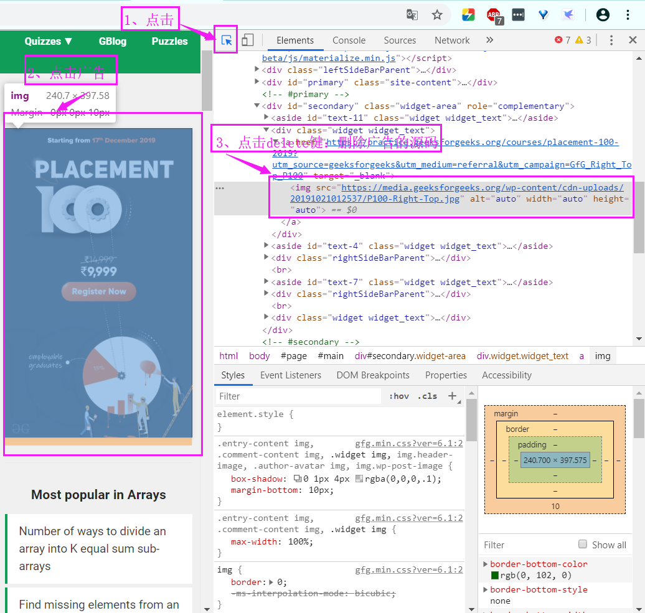Activate the inspect element picker tool
The width and height of the screenshot is (645, 613).
227,40
